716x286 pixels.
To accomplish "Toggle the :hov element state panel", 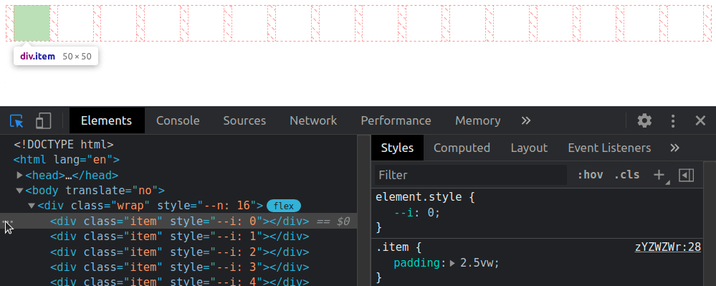I will pyautogui.click(x=590, y=175).
